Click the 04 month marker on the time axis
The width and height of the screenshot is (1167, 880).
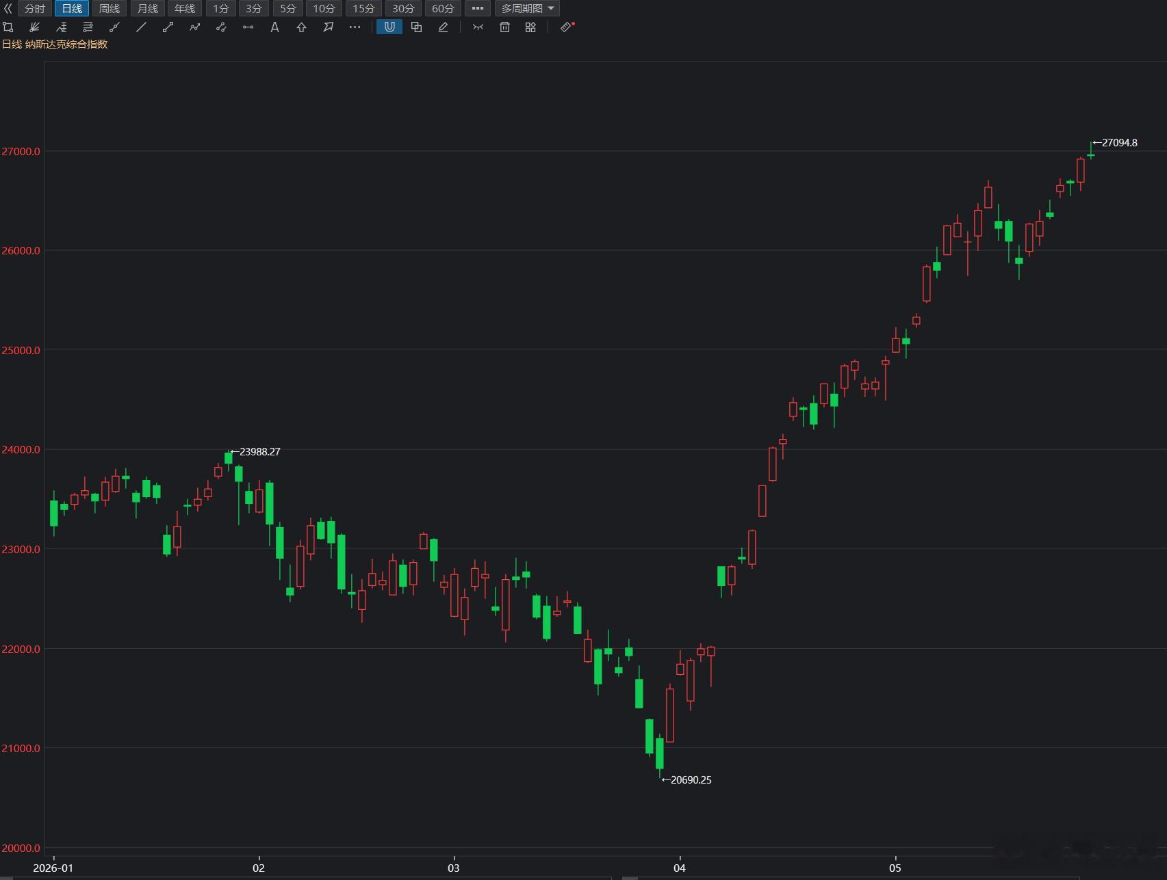click(x=679, y=868)
